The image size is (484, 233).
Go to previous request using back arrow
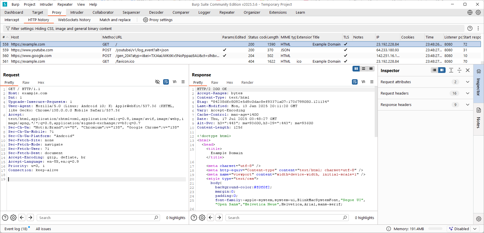[x=22, y=218]
